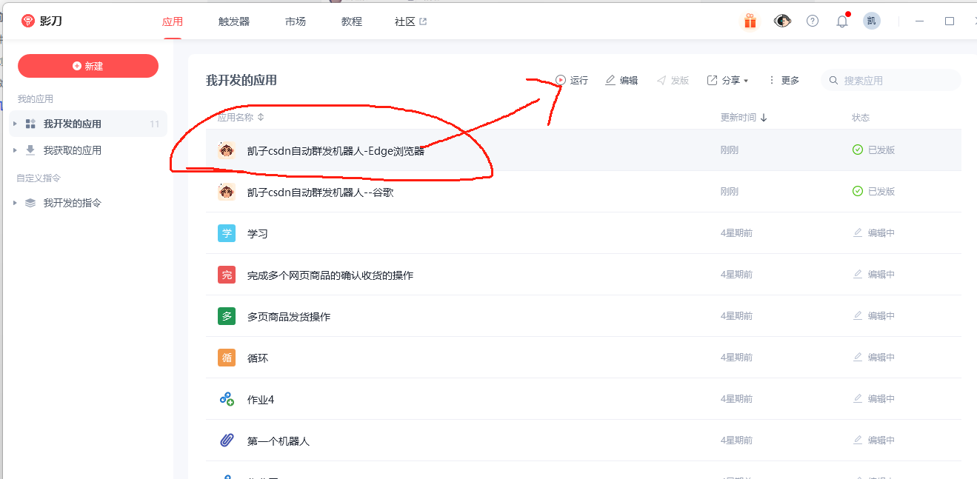Open the 凯 user avatar
Screen dimensions: 977x479
(x=872, y=21)
